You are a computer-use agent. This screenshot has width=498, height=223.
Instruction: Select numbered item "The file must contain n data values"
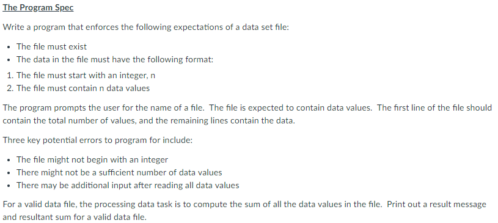point(83,89)
